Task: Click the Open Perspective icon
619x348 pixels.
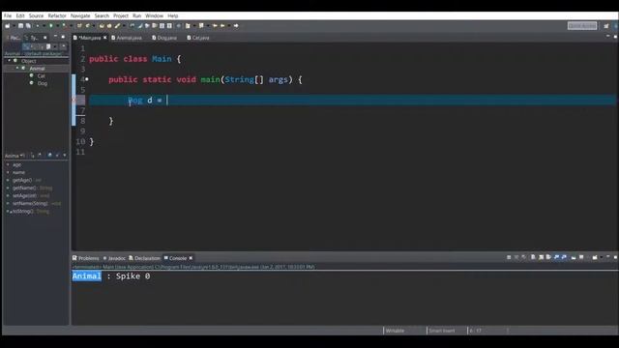Action: coord(606,26)
